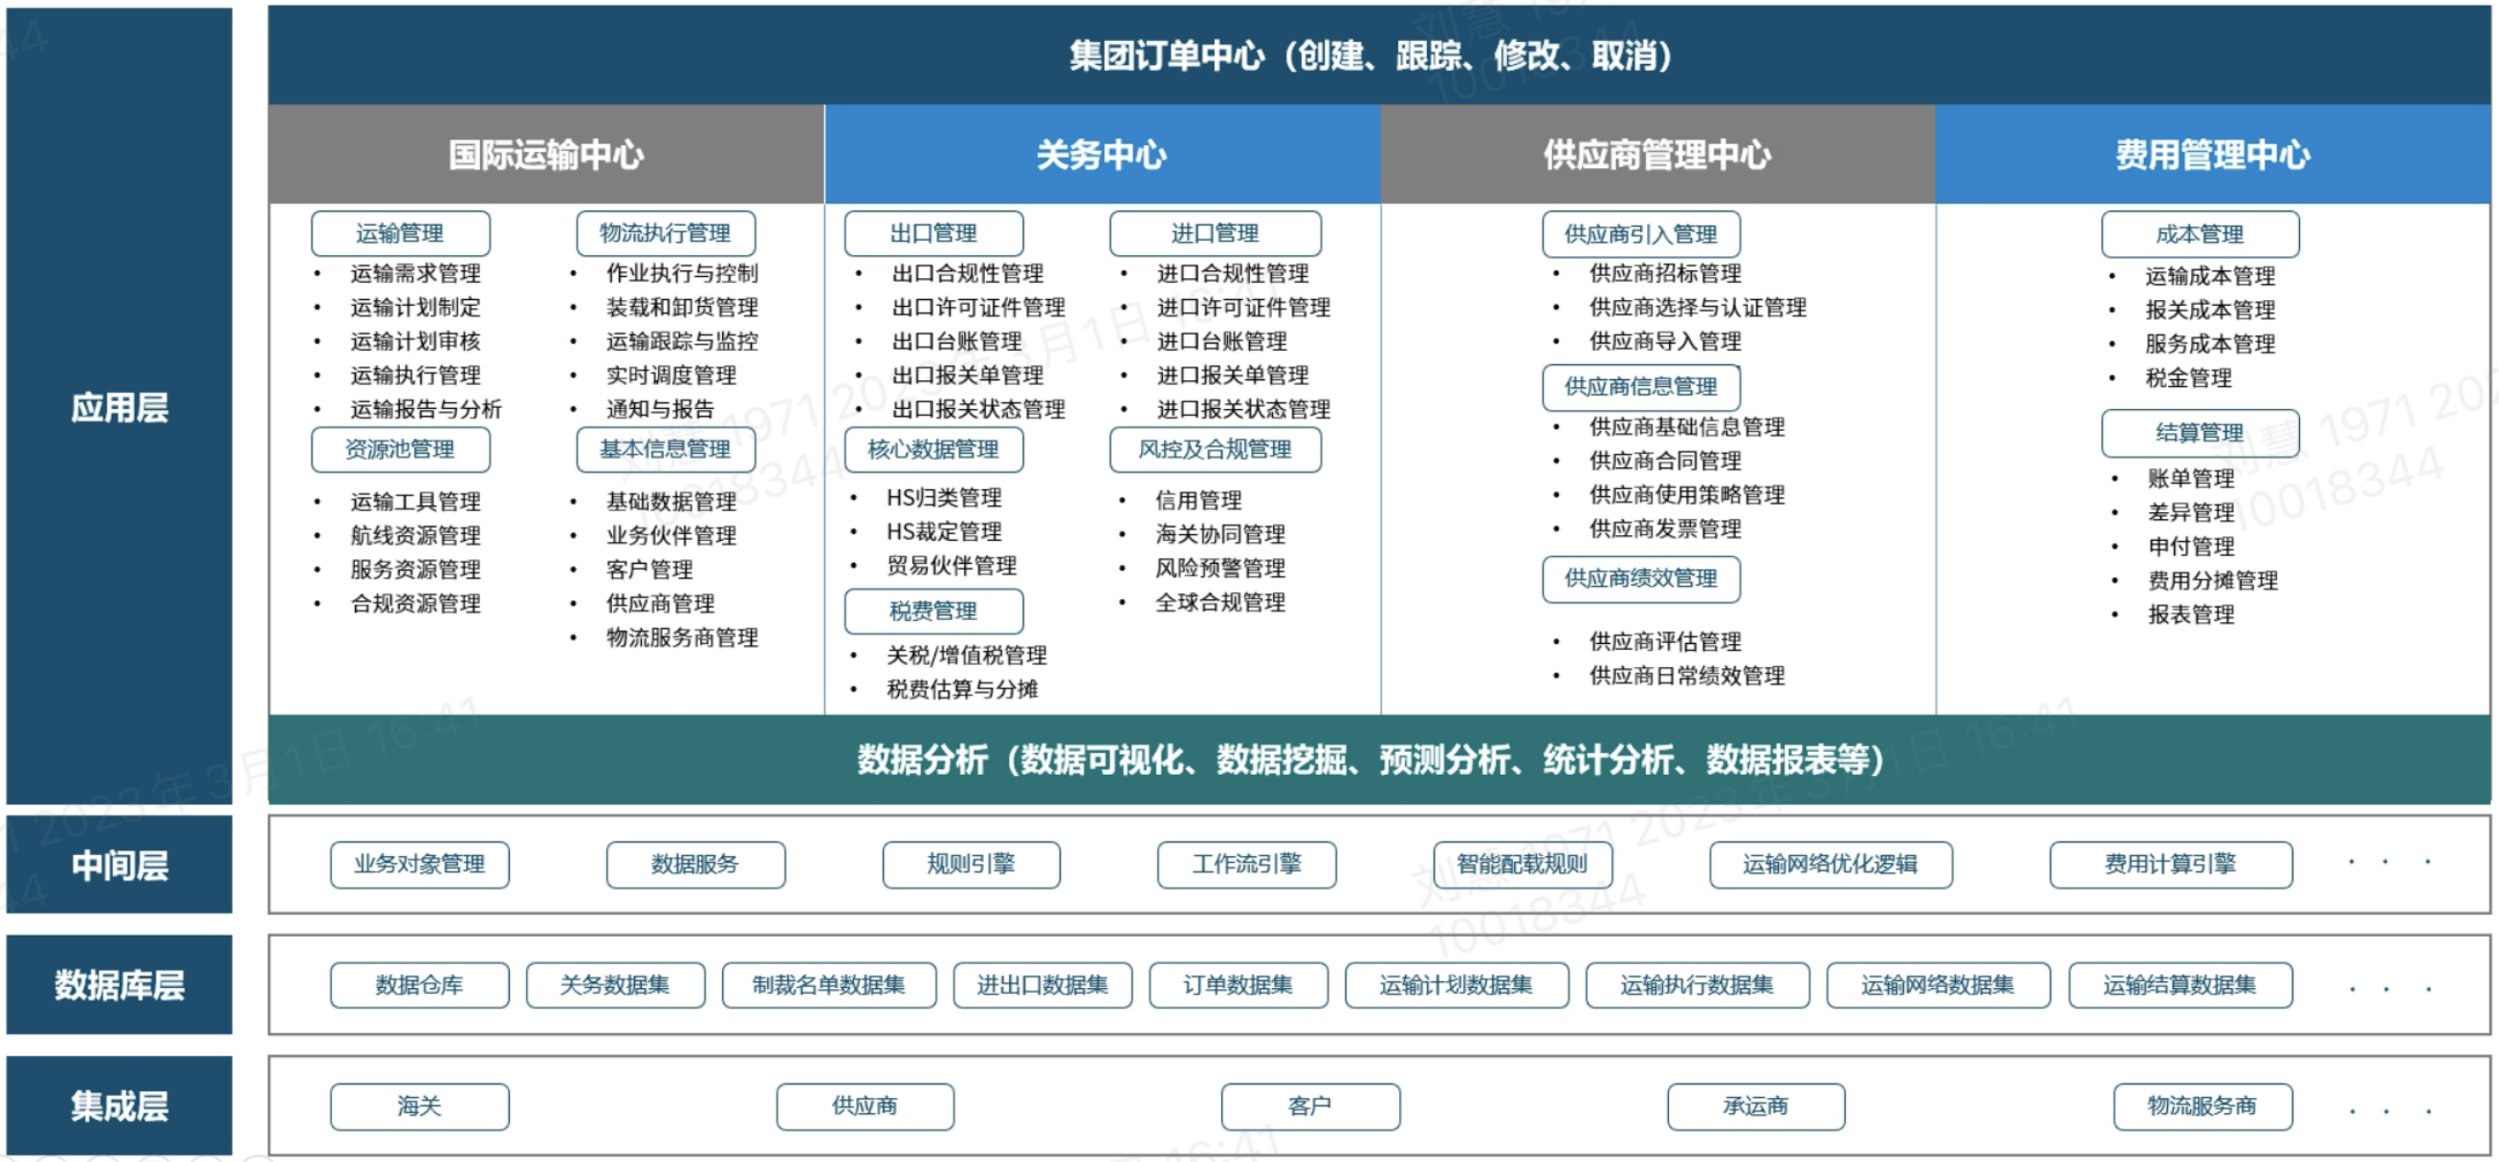Open the 税费管理 module box
This screenshot has height=1162, width=2499.
tap(934, 612)
